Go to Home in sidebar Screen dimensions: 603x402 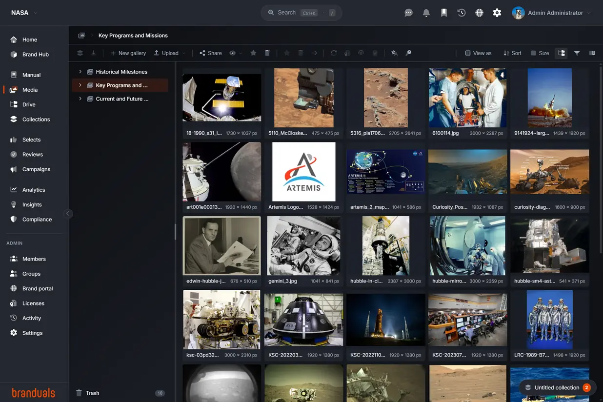[30, 40]
